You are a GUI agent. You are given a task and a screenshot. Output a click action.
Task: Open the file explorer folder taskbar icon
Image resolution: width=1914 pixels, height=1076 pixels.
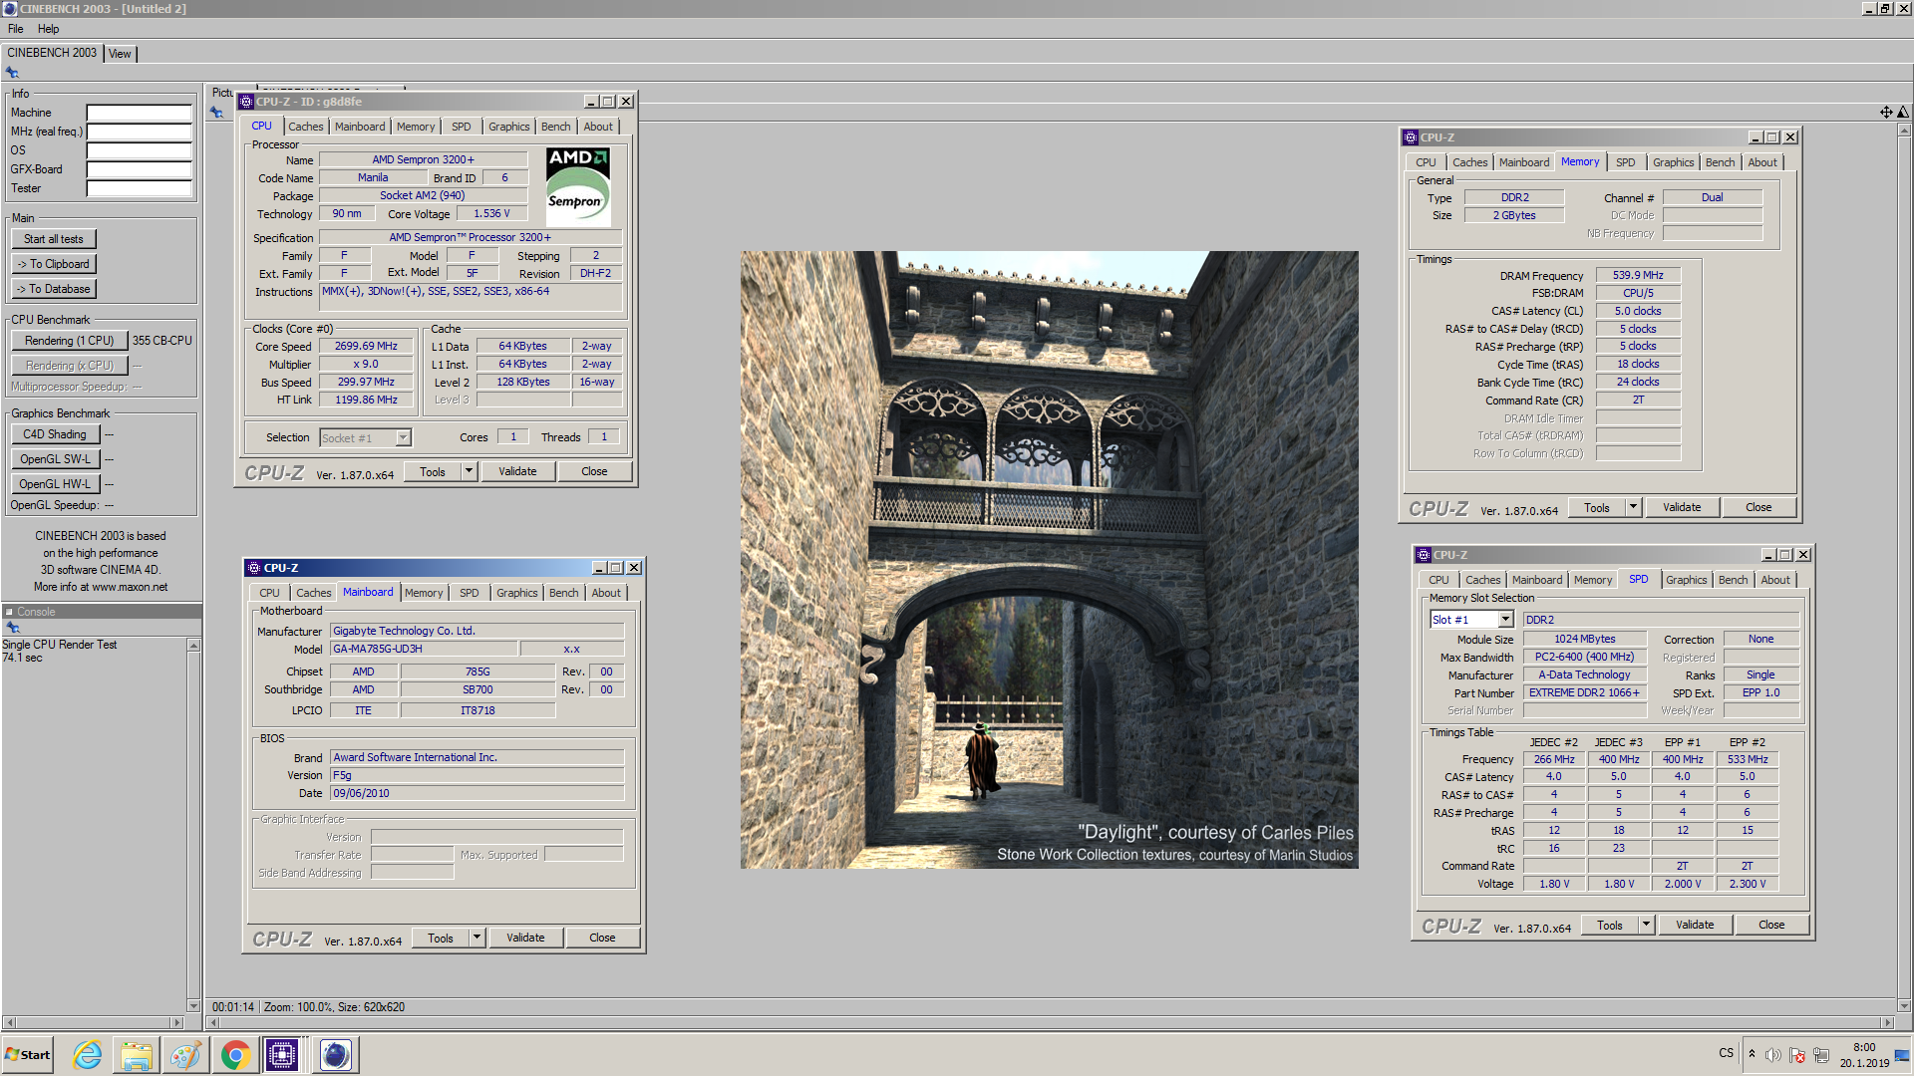pyautogui.click(x=137, y=1055)
